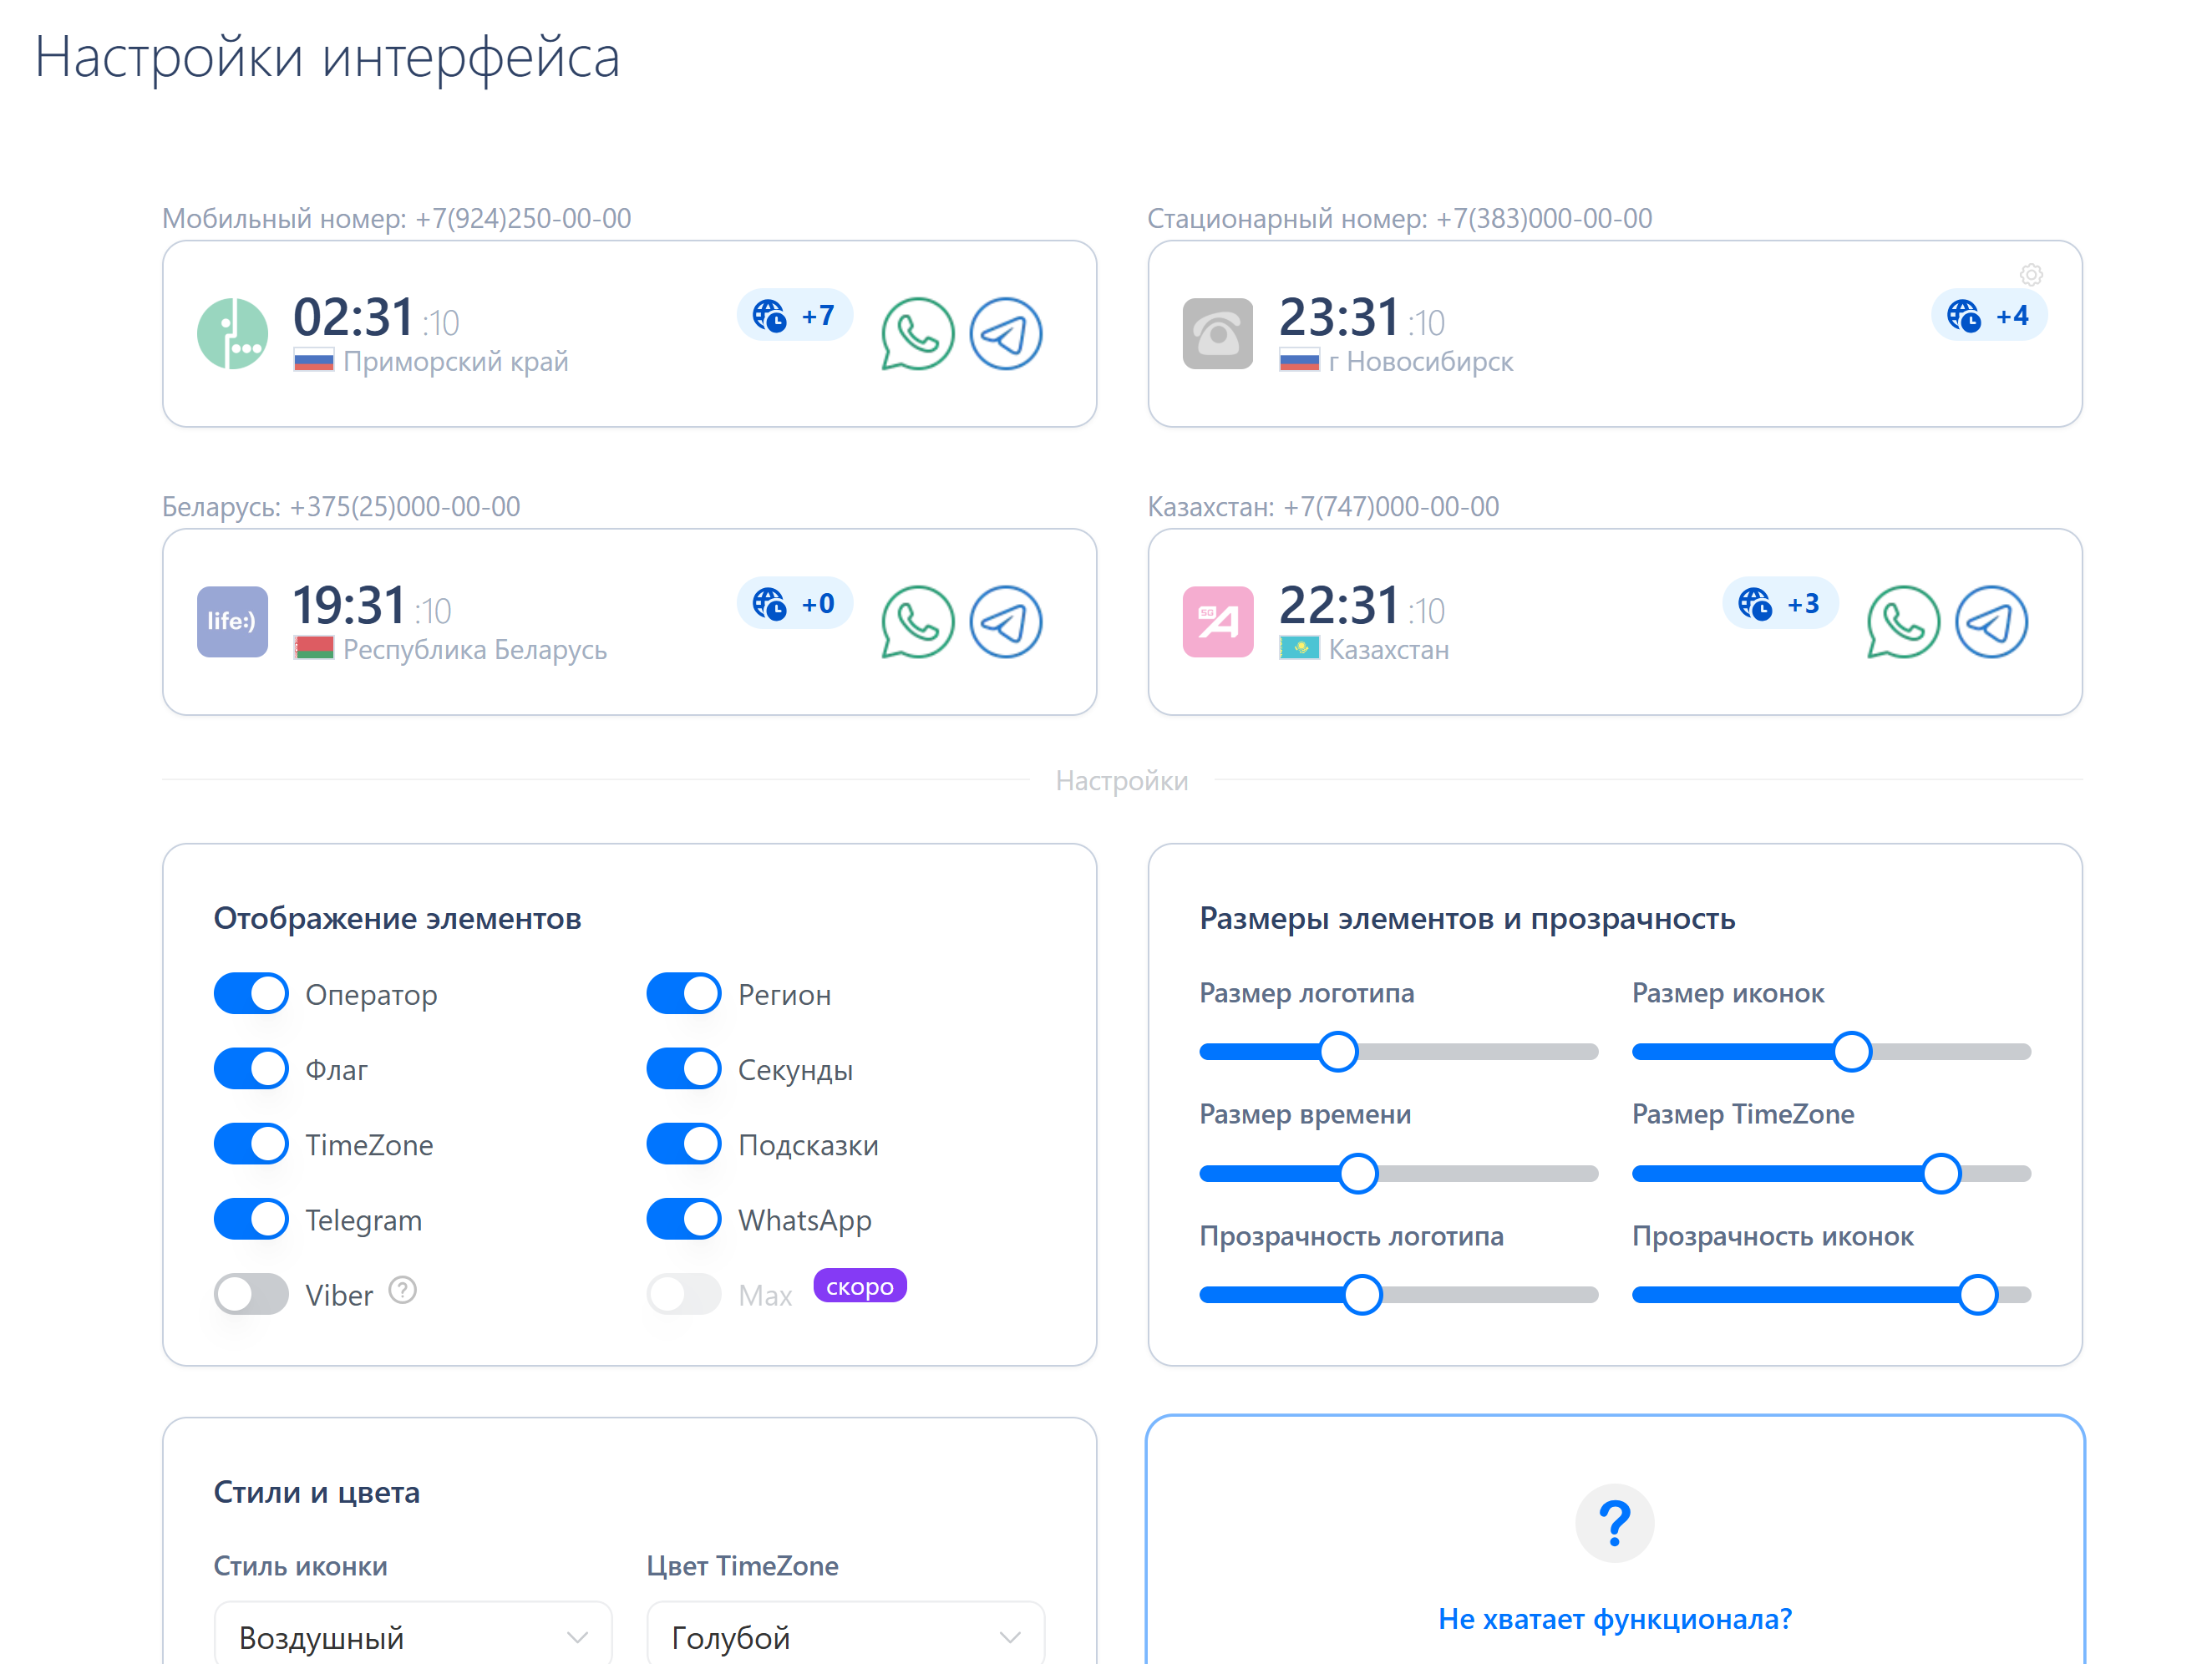This screenshot has height=1664, width=2212.
Task: Turn off the Секунды switch
Action: pyautogui.click(x=684, y=1069)
